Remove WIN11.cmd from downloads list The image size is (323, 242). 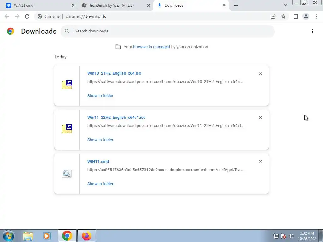coord(261,162)
